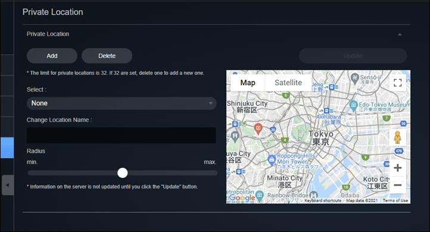The height and width of the screenshot is (232, 430).
Task: Click the Add button
Action: tap(52, 56)
